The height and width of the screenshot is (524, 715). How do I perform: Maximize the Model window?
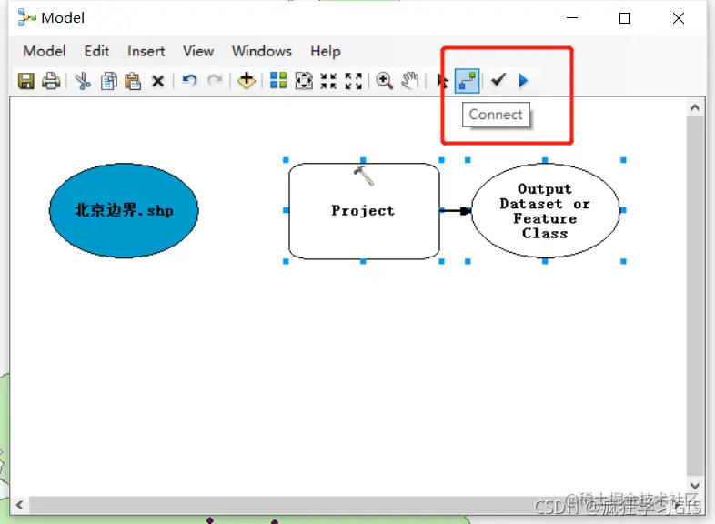(x=625, y=18)
